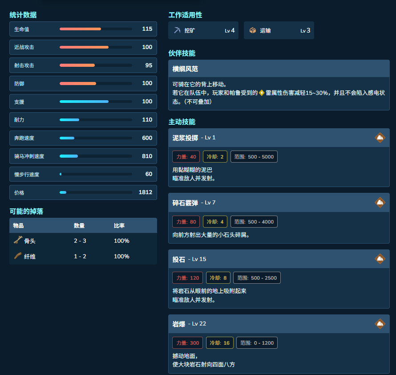The width and height of the screenshot is (396, 375).
Task: Open the 纤维 drop item link
Action: (29, 257)
